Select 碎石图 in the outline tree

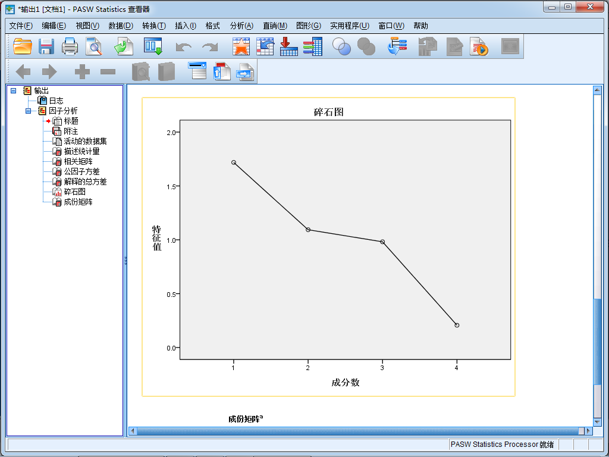74,192
